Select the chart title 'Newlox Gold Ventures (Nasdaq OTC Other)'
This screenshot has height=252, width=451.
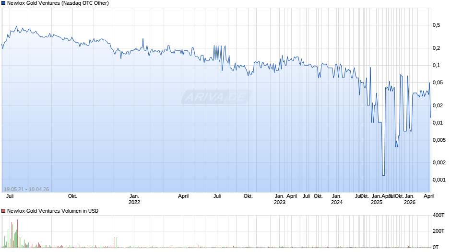coord(58,3)
